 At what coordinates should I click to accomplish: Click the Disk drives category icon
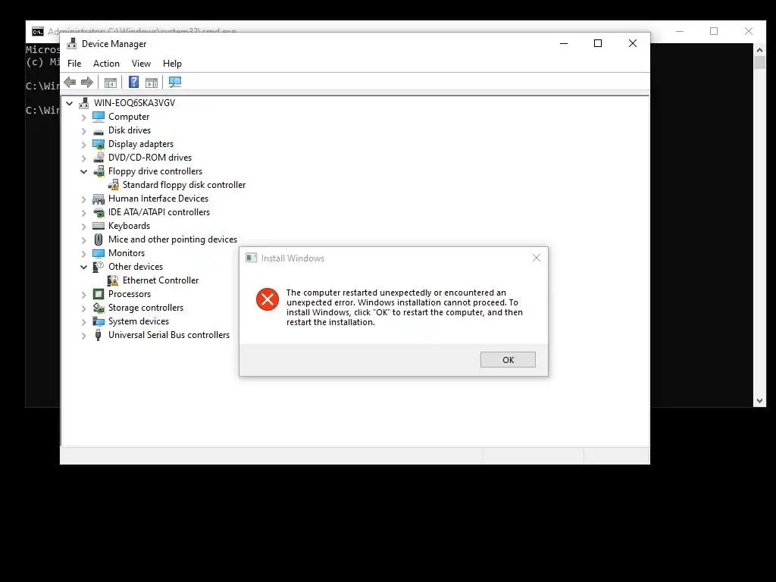[x=99, y=131]
